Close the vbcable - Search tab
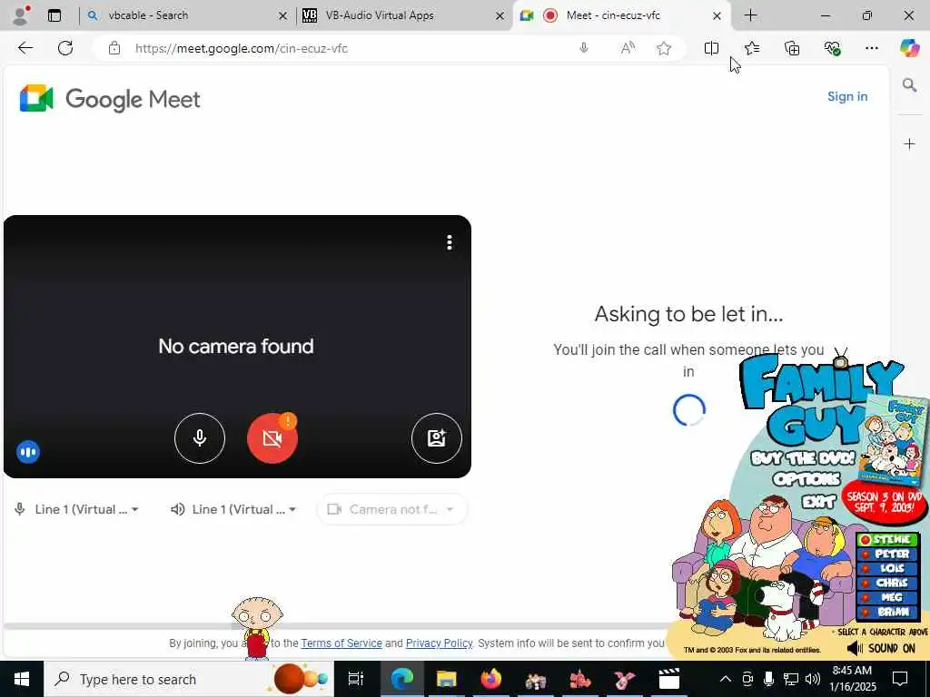The height and width of the screenshot is (697, 930). (283, 16)
